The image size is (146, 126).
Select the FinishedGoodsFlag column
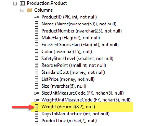pyautogui.click(x=80, y=45)
